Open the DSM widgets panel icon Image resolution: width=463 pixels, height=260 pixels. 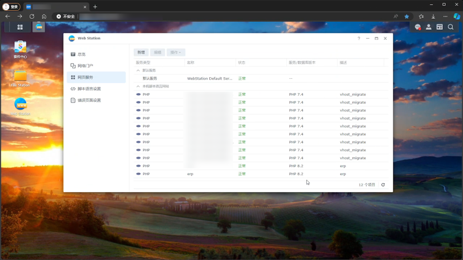(x=439, y=27)
